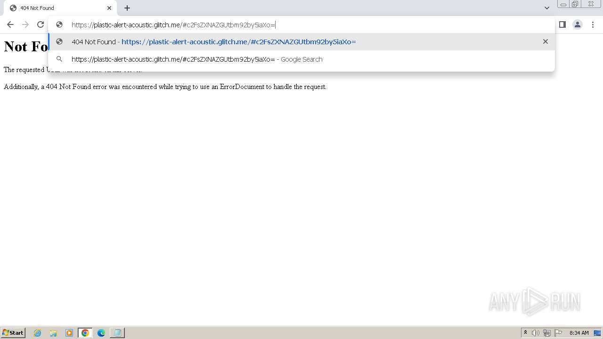Open the Chrome three-dot menu
This screenshot has height=339, width=603.
(593, 24)
